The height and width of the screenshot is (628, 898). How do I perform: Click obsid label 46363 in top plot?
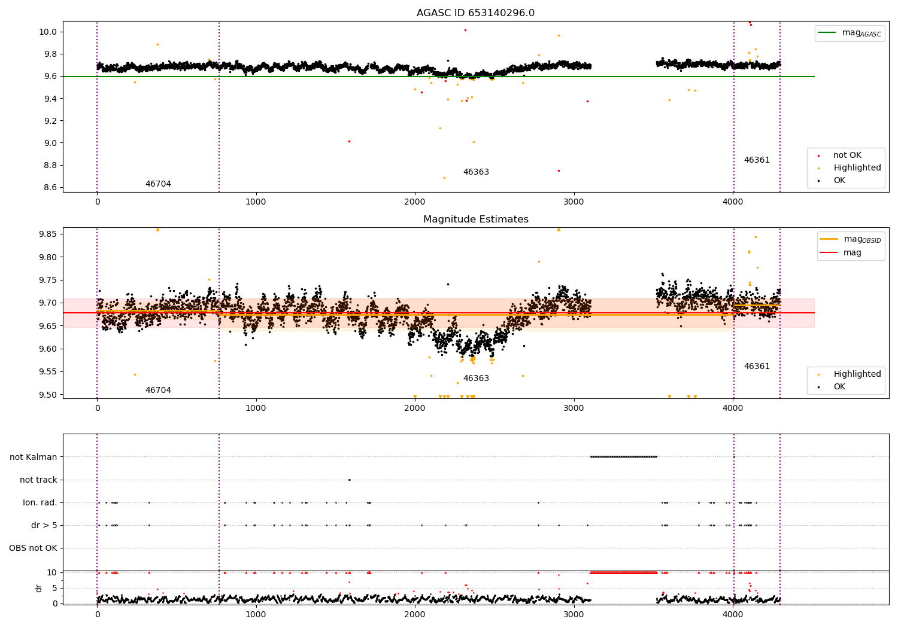tap(476, 172)
